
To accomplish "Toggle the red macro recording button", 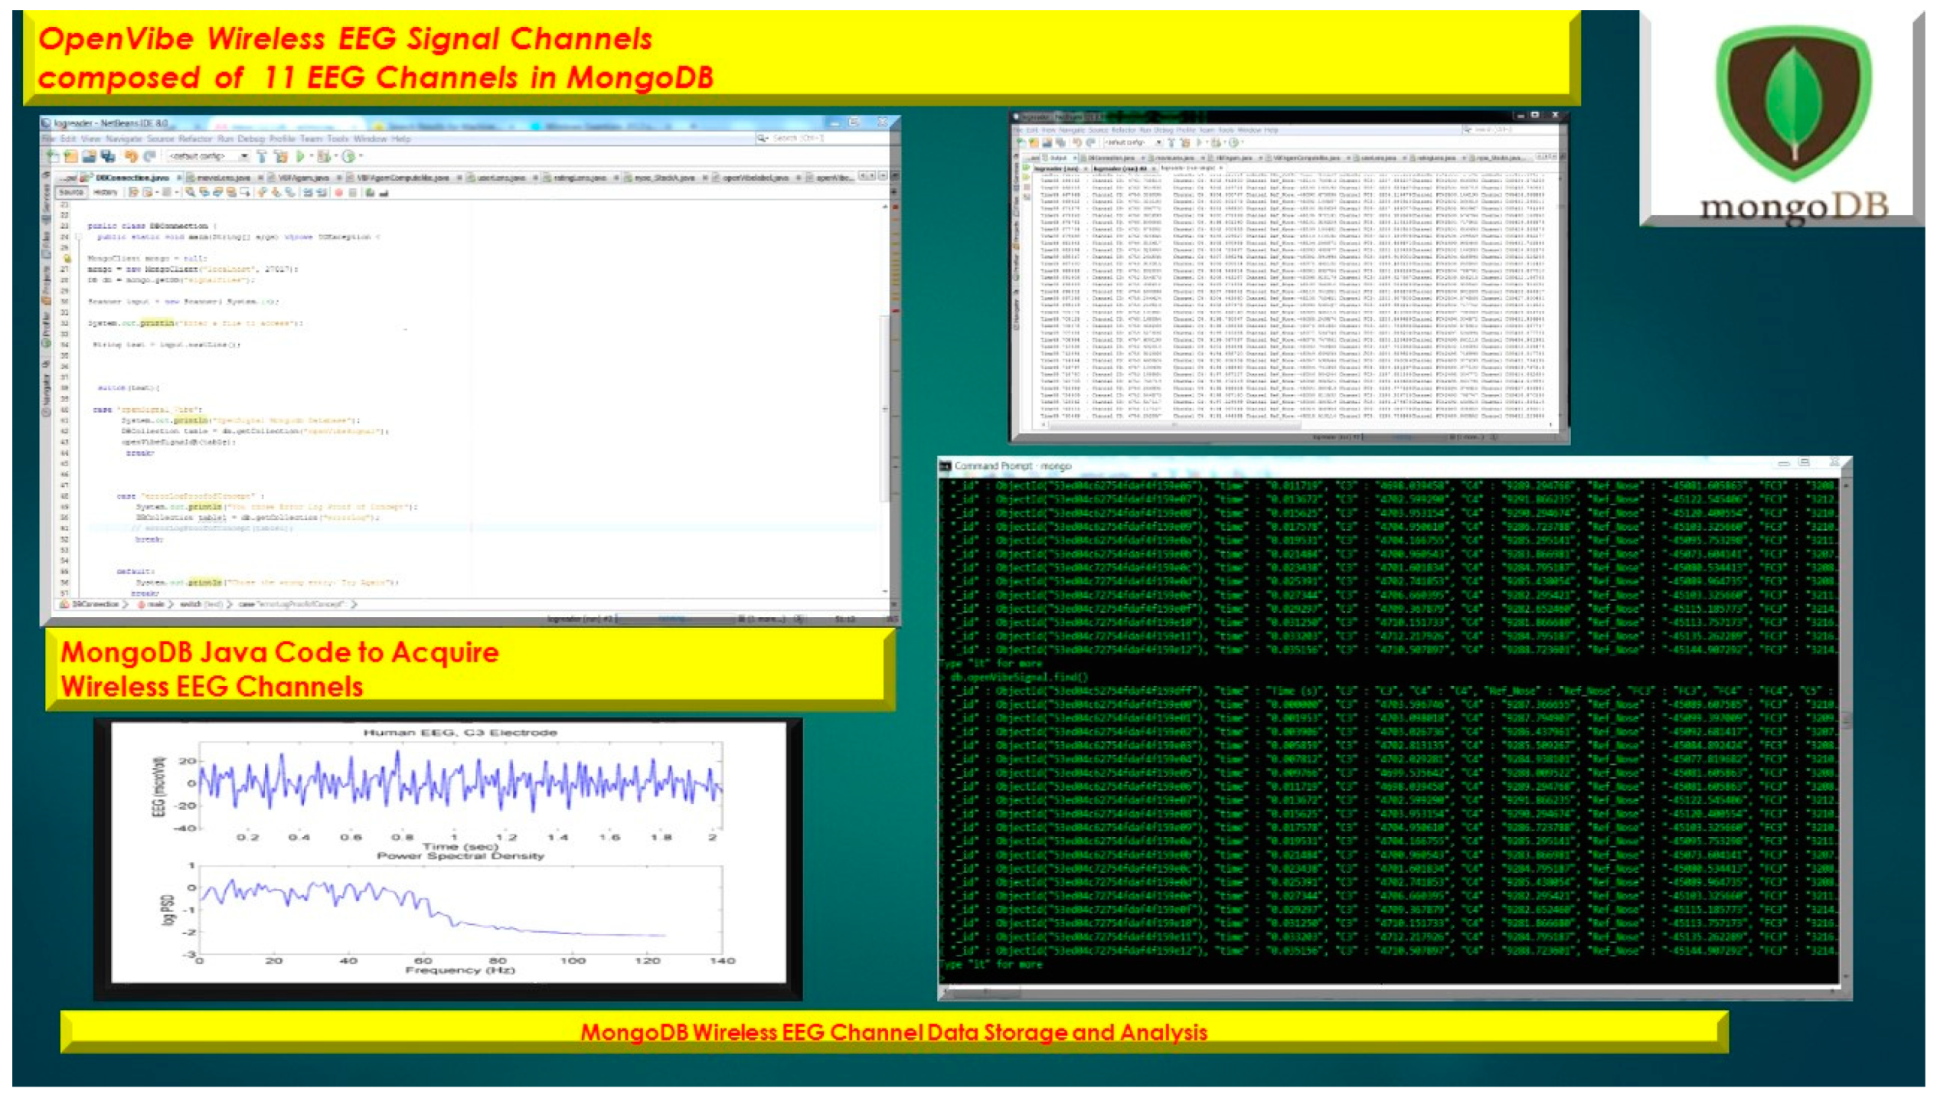I will pyautogui.click(x=338, y=193).
